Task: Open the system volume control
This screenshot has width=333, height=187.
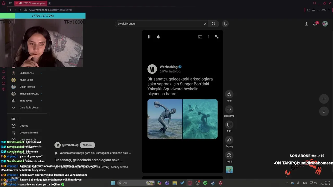Action: (315, 183)
